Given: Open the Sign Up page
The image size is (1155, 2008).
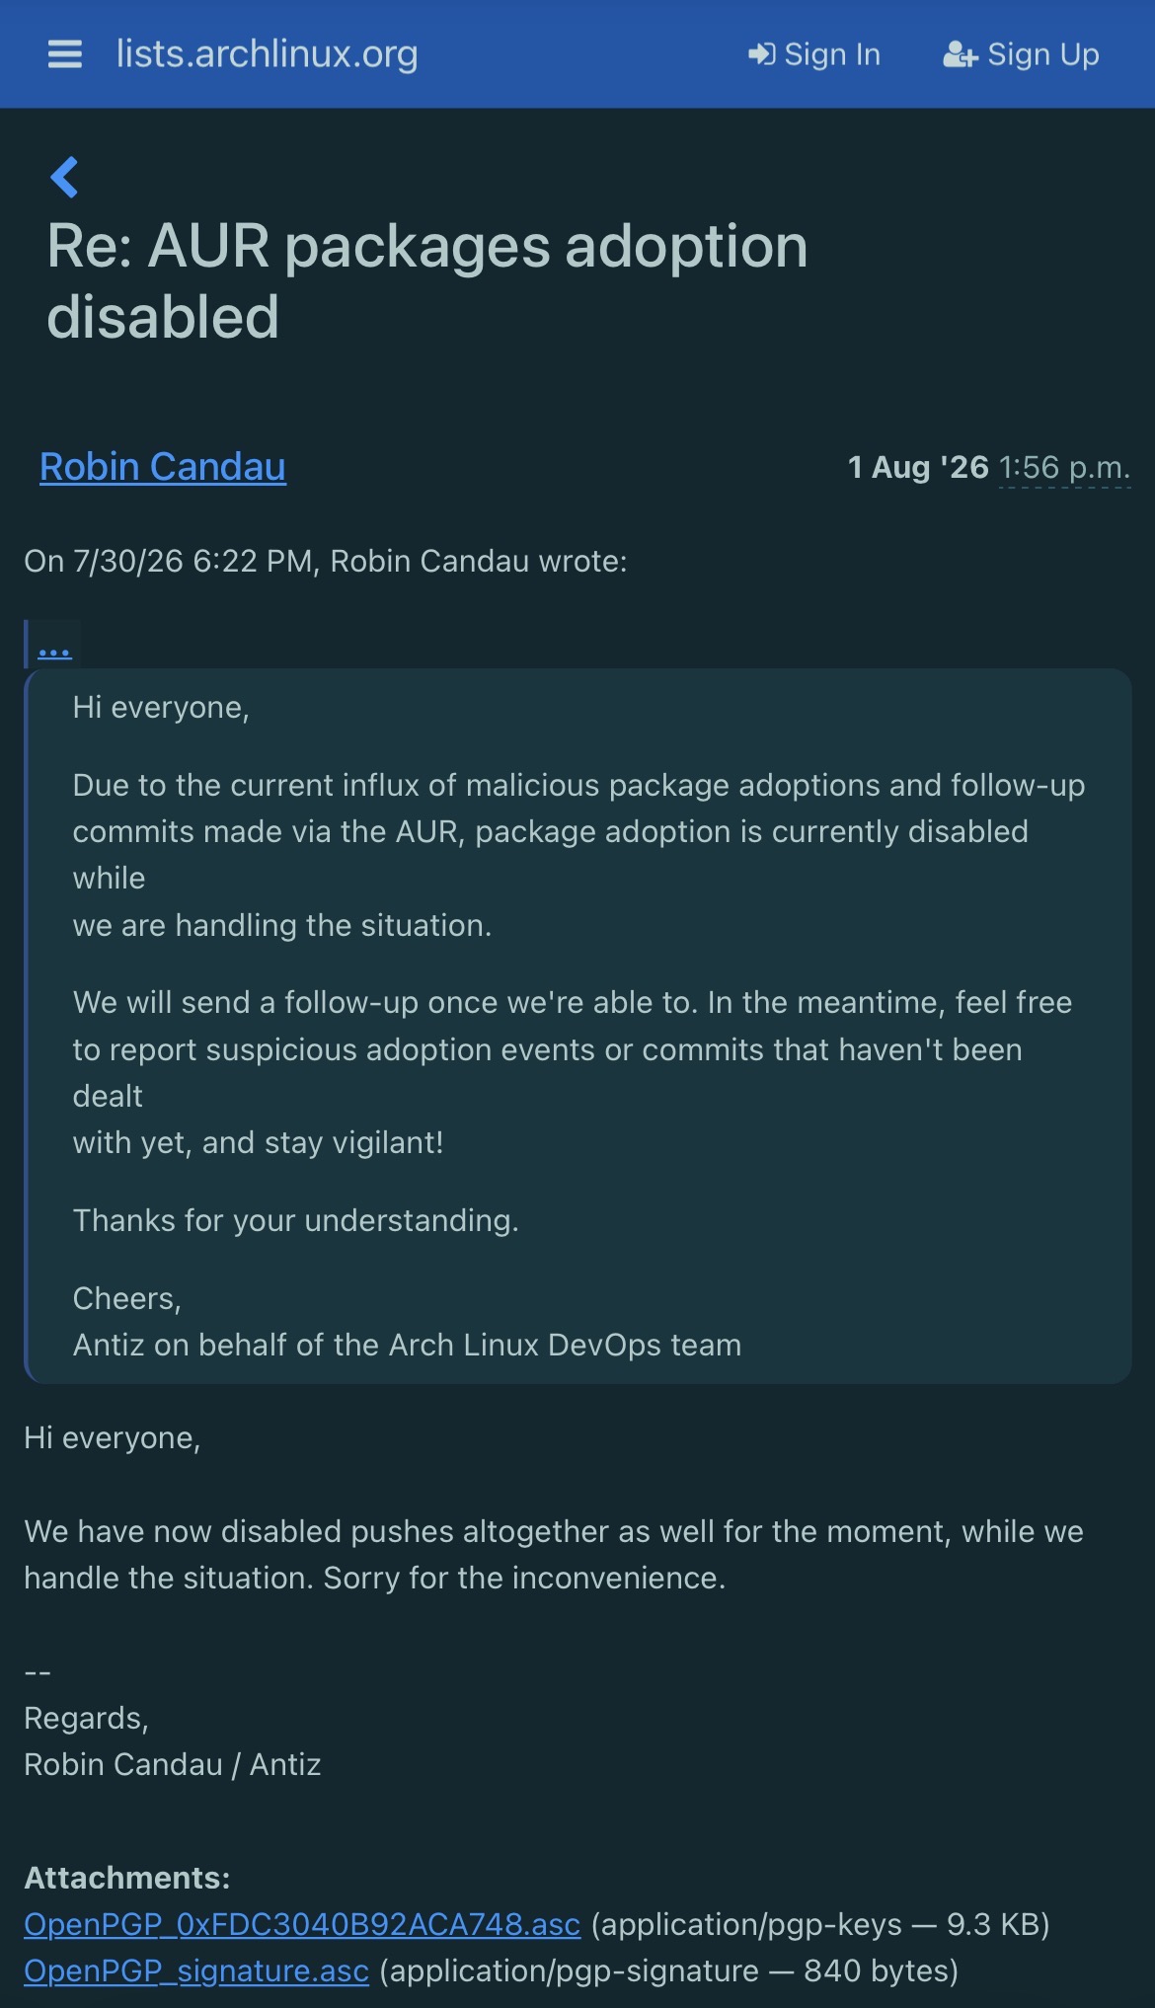Looking at the screenshot, I should (x=1021, y=54).
